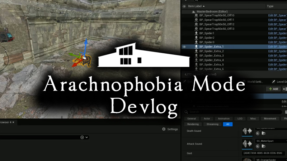Select BP_Spider_Extra_5 in the outliner

click(x=211, y=64)
